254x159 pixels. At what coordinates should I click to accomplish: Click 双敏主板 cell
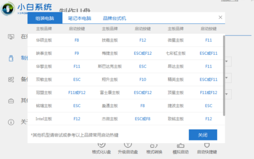tap(44, 79)
